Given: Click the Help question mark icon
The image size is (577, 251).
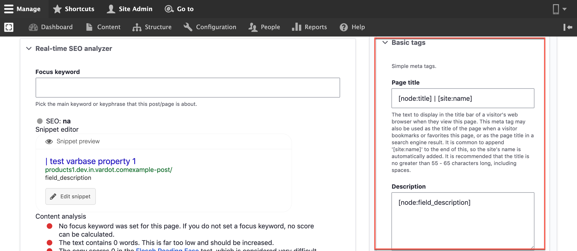Looking at the screenshot, I should [344, 27].
